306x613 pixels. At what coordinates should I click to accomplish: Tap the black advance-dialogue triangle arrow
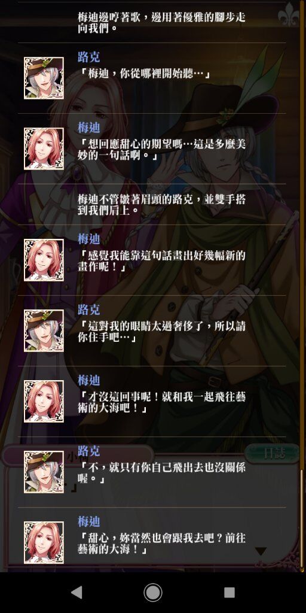click(261, 551)
